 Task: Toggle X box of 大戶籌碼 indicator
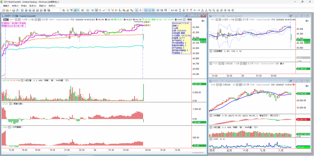coord(10,127)
